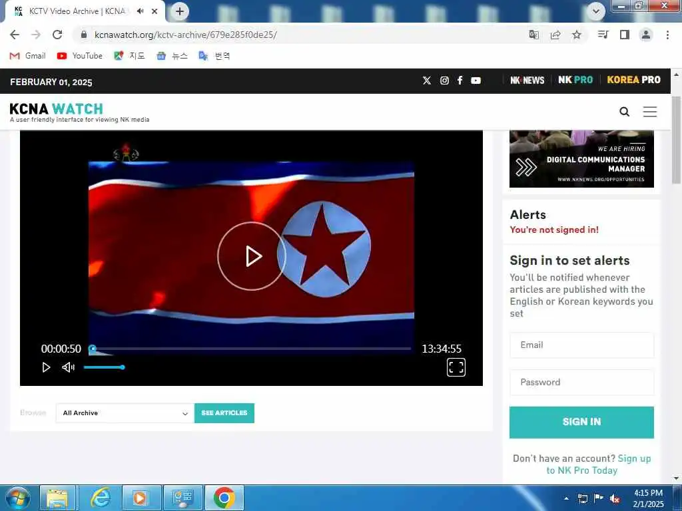Image resolution: width=682 pixels, height=511 pixels.
Task: Open the Windows Start menu
Action: pos(17,498)
